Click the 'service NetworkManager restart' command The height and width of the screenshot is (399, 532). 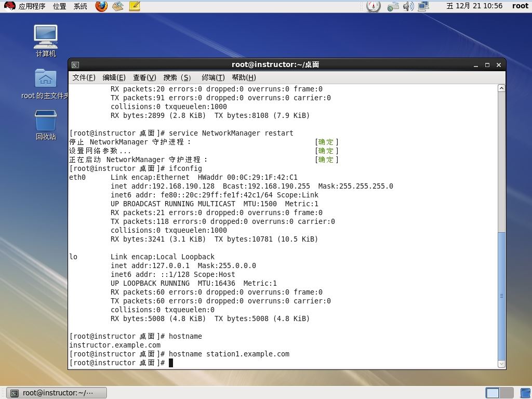point(231,133)
